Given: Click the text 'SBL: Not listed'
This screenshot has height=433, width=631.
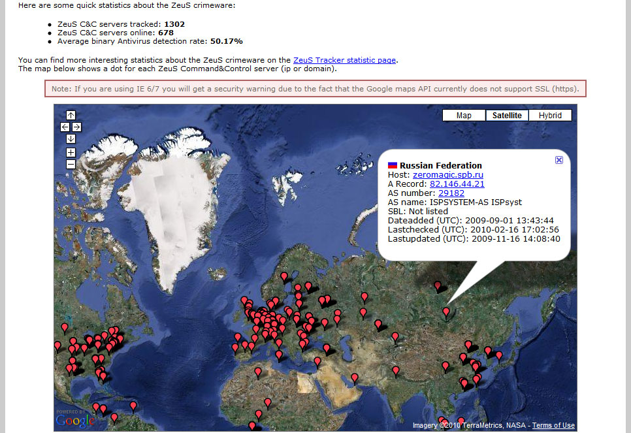Looking at the screenshot, I should coord(417,211).
